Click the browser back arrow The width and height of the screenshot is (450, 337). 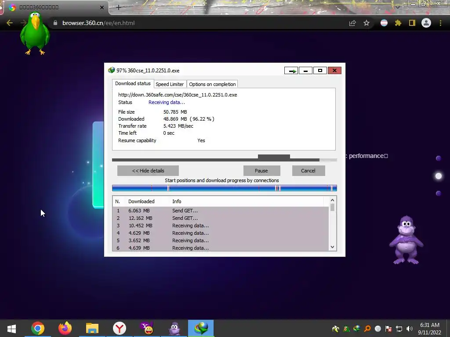tap(10, 23)
